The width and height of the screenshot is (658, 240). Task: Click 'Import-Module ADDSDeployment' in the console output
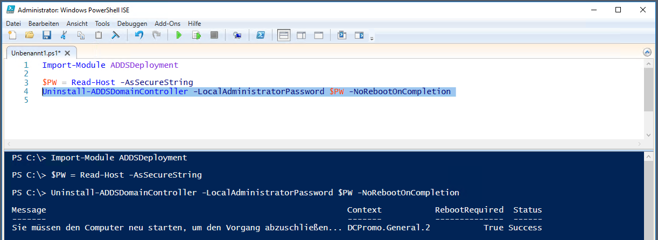tap(119, 158)
